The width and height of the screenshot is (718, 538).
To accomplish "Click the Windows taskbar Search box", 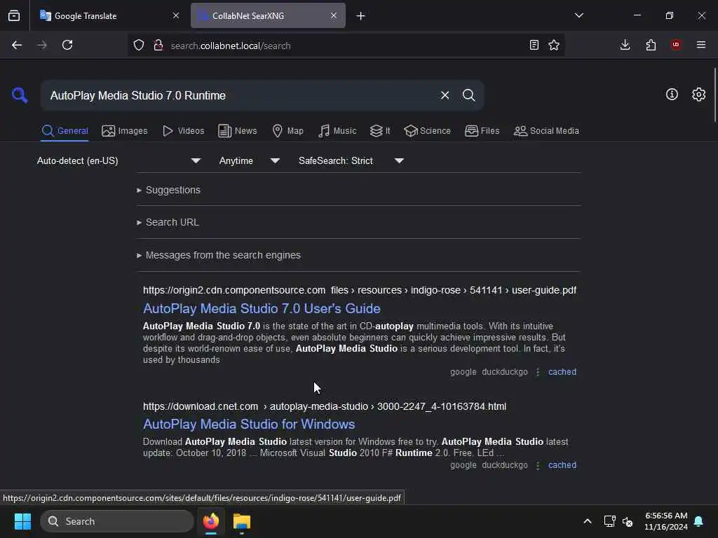I will (x=117, y=521).
